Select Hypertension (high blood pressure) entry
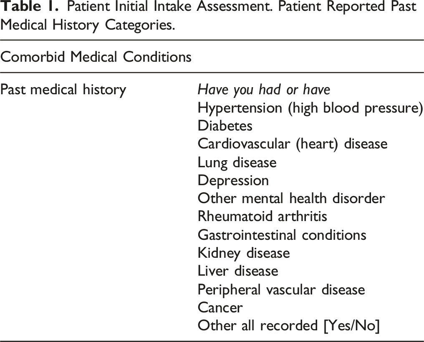 [x=310, y=108]
